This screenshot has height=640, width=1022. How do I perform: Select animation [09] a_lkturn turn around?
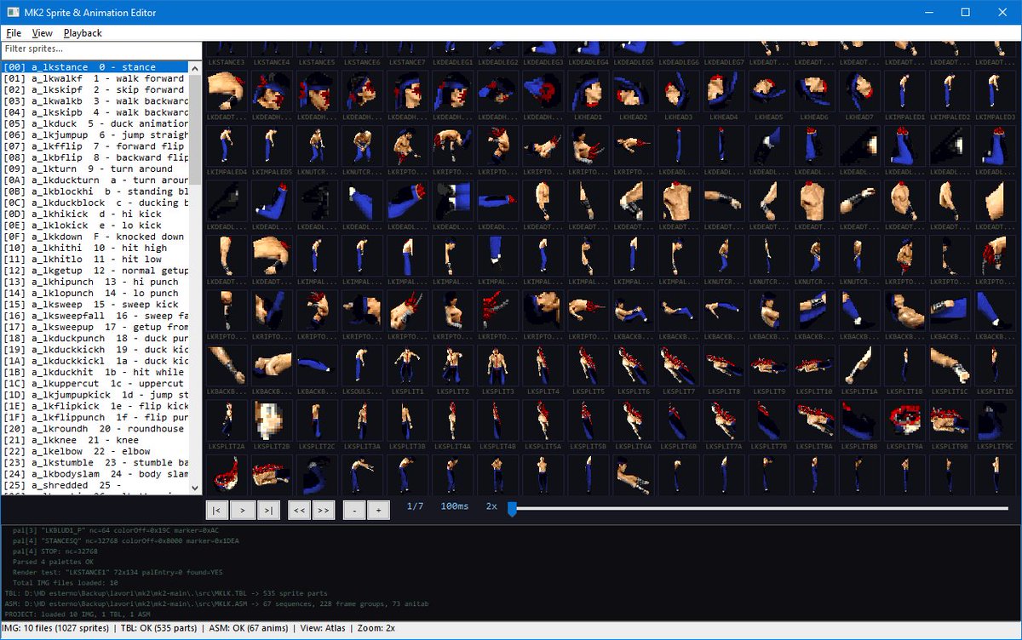pyautogui.click(x=95, y=169)
